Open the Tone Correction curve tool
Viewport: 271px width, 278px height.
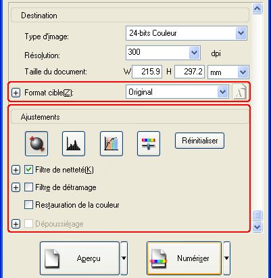(112, 144)
